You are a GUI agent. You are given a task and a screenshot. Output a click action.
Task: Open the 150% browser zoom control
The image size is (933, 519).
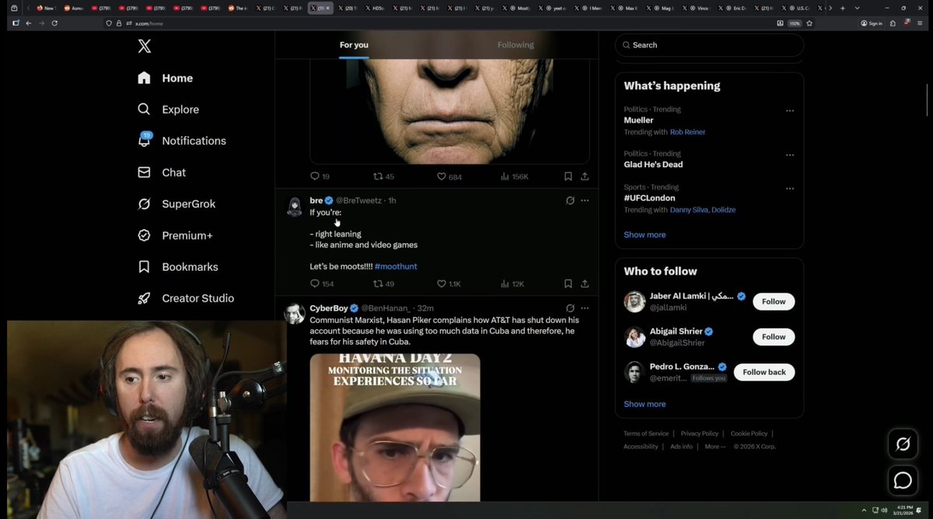pyautogui.click(x=793, y=23)
